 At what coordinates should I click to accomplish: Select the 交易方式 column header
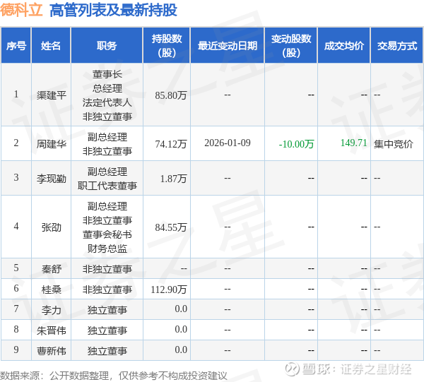coord(397,46)
